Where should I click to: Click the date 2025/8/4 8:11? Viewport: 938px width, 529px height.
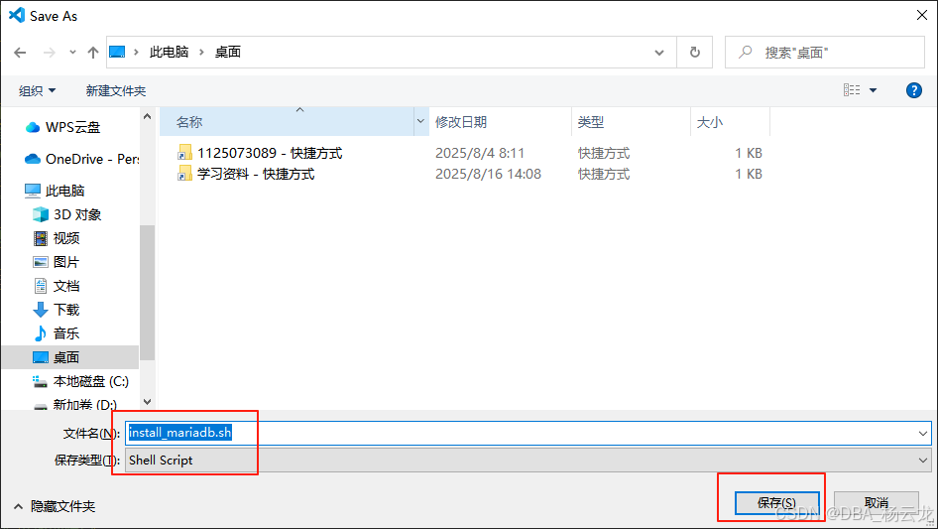480,154
